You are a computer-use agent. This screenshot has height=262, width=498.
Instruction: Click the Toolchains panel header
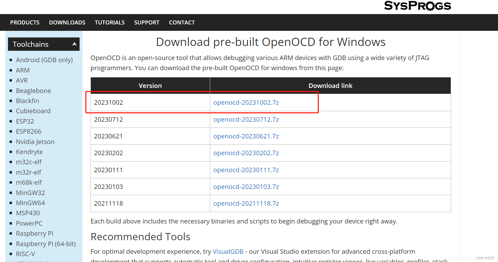point(44,44)
